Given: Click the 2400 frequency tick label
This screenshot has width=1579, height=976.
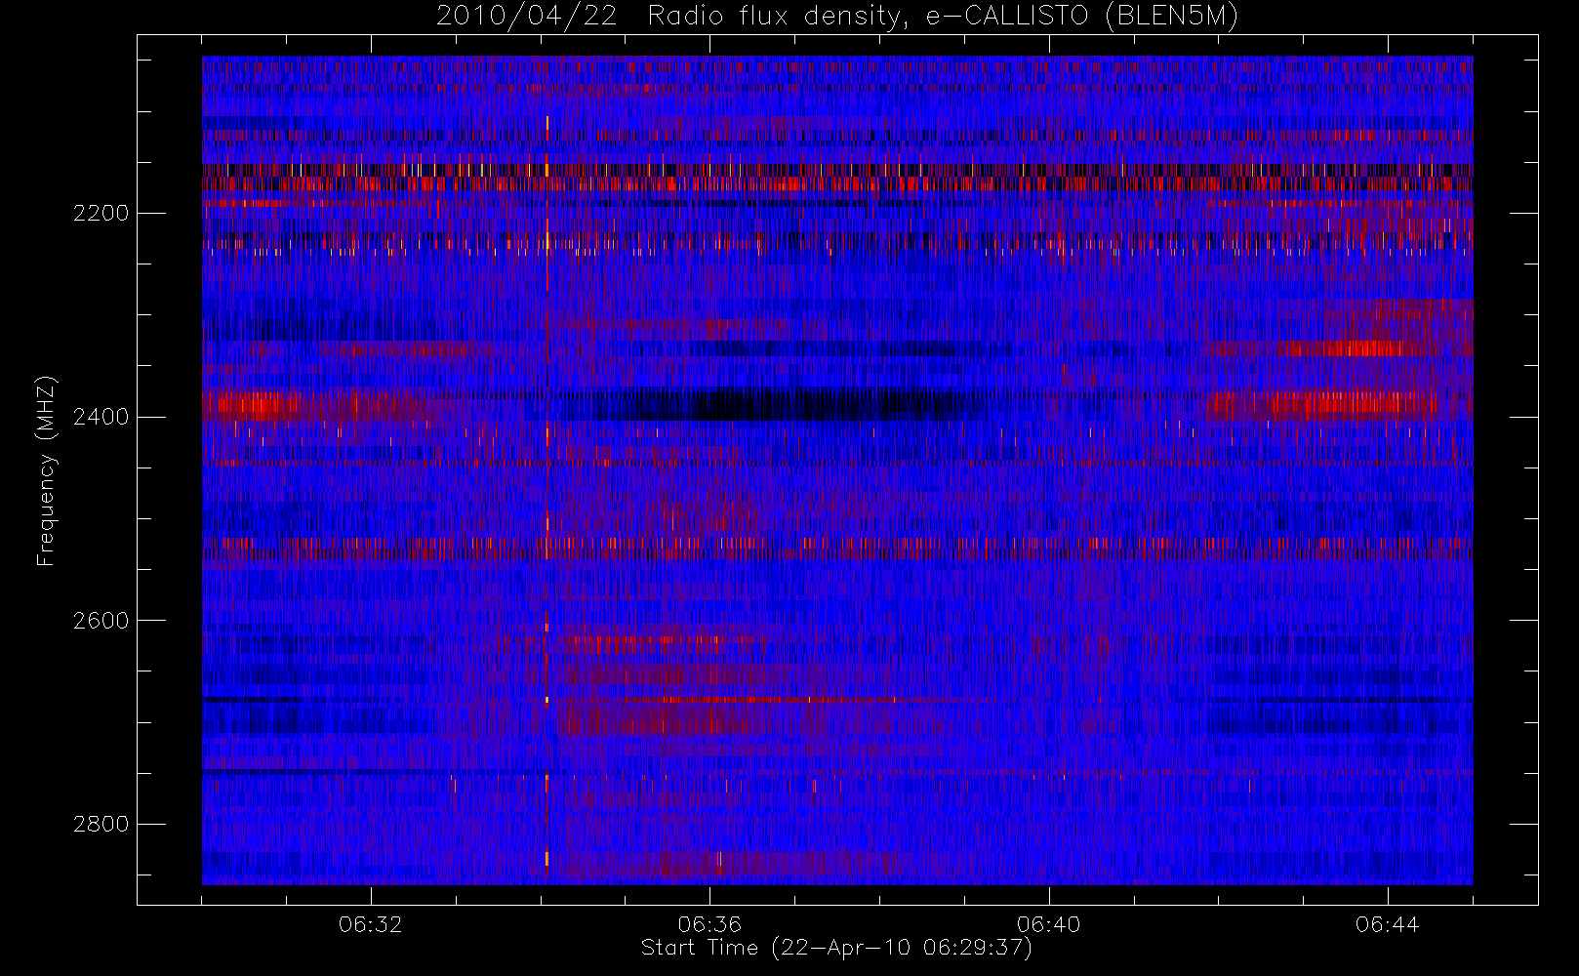Looking at the screenshot, I should tap(101, 417).
